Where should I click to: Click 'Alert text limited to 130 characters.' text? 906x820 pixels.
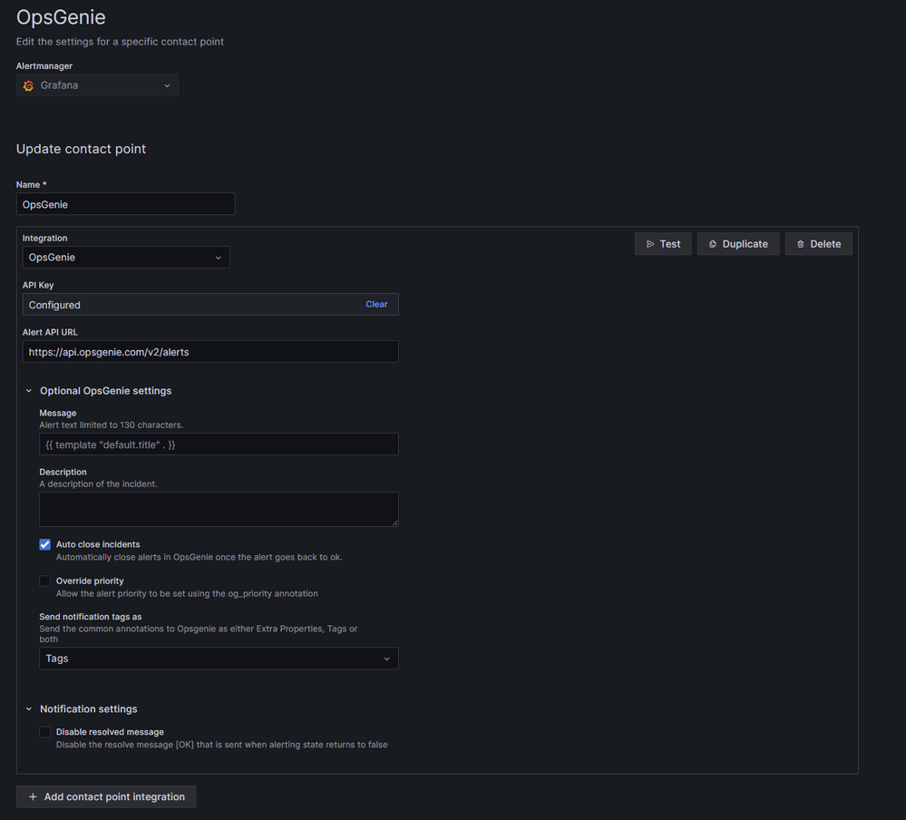[111, 425]
